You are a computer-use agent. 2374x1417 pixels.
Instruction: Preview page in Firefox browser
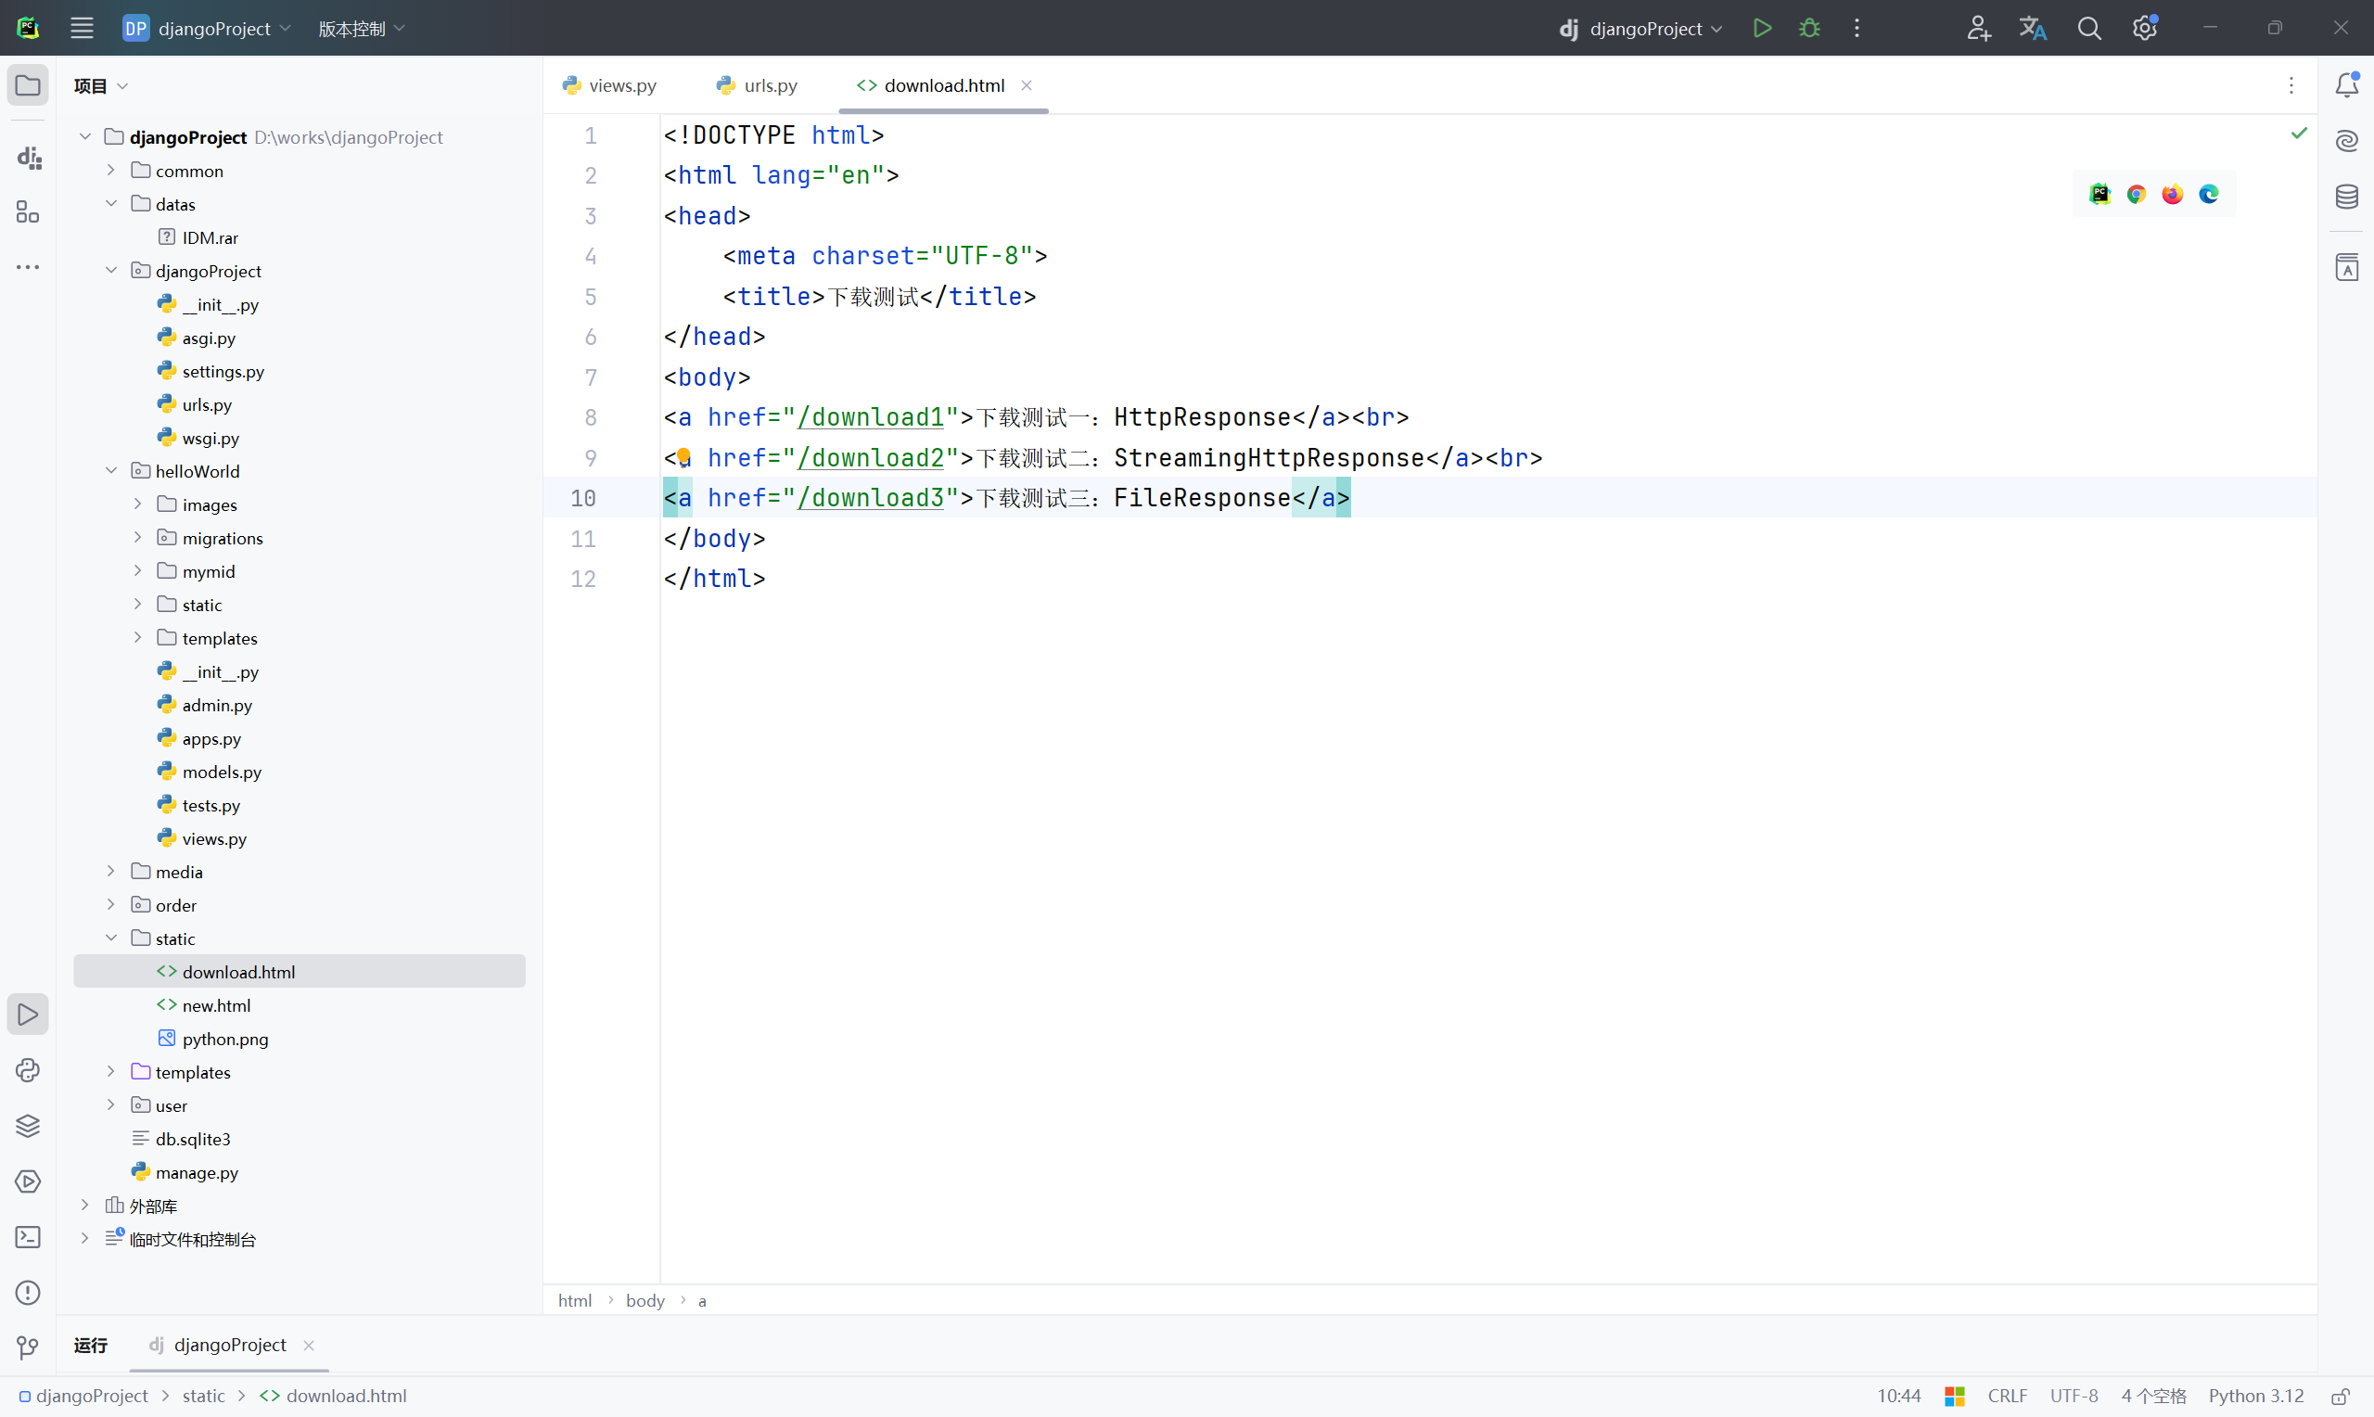coord(2173,195)
